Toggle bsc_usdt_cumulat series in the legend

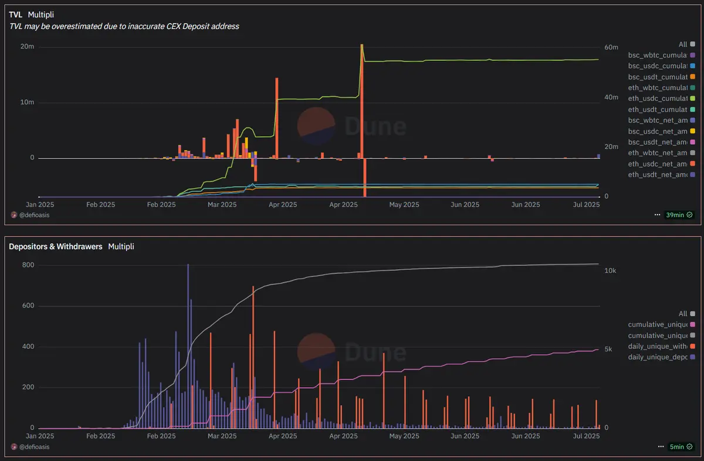(661, 77)
